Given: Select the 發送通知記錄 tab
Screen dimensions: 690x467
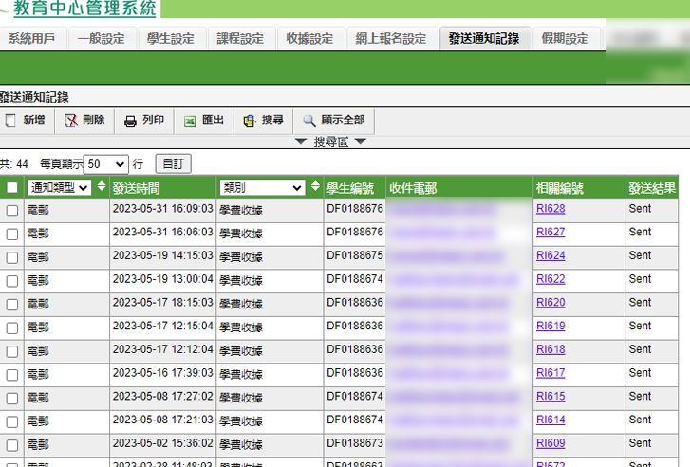Looking at the screenshot, I should (x=484, y=39).
